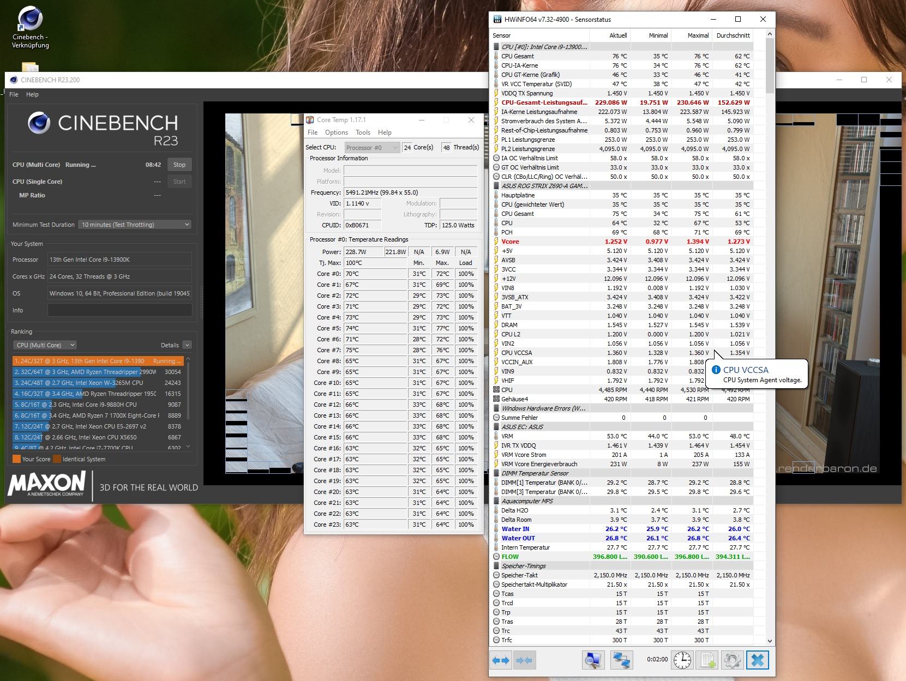The image size is (906, 681).
Task: Open the sensor search magnifier in HWiNFO
Action: [592, 660]
